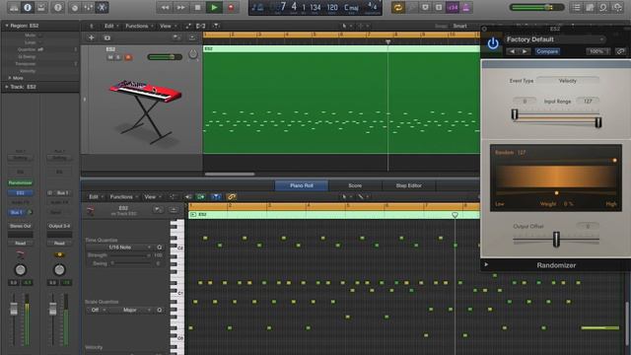The height and width of the screenshot is (355, 631).
Task: Click the duplicate track button
Action: pyautogui.click(x=107, y=37)
